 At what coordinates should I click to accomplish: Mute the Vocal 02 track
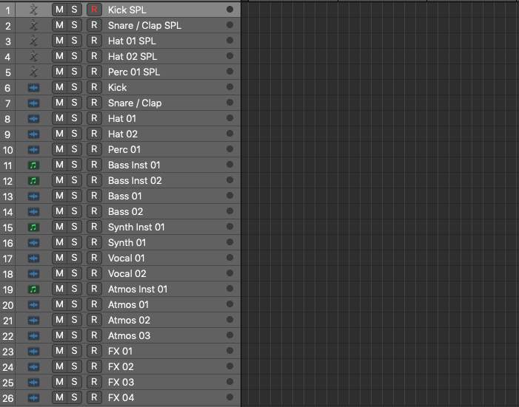[x=59, y=273]
